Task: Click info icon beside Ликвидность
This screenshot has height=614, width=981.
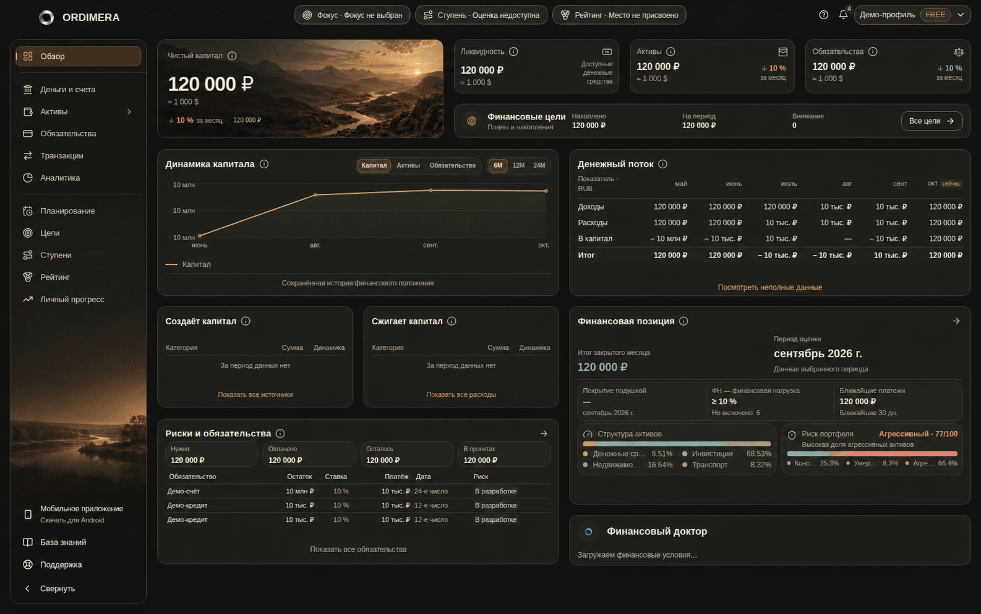Action: pos(513,52)
